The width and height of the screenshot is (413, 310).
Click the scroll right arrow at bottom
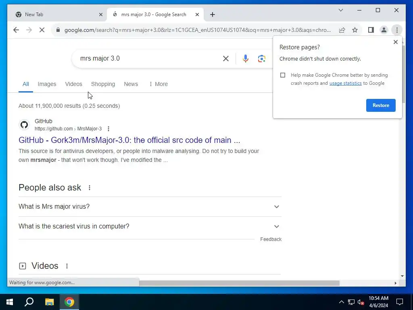tap(395, 283)
